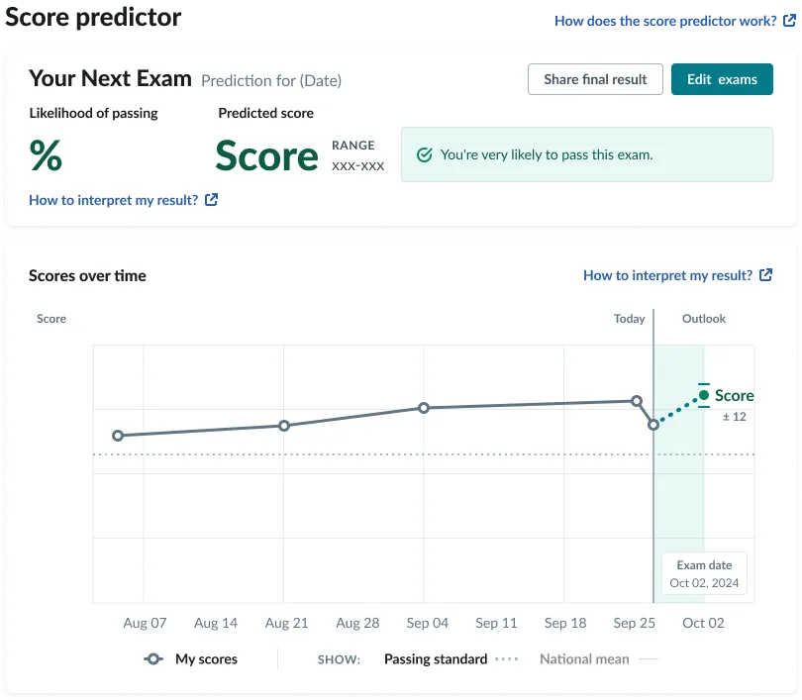Click external-link icon beside score predictor help
This screenshot has width=802, height=700.
tap(790, 21)
